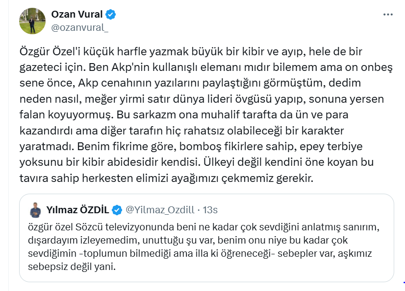Image resolution: width=405 pixels, height=291 pixels.
Task: Click the last line of quoted tweet 'sebepsiz değil yani'
Action: (x=72, y=266)
